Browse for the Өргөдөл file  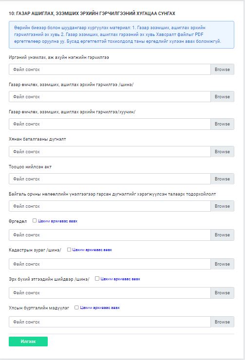coord(222,235)
